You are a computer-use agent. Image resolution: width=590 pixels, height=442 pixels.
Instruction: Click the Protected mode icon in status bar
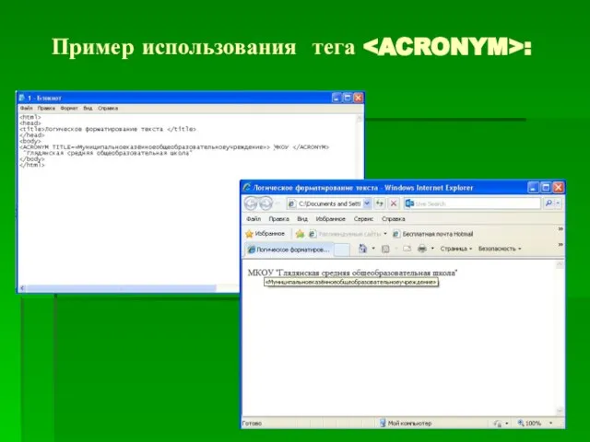coord(498,424)
